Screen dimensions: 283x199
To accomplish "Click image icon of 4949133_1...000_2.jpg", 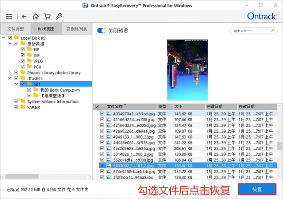I will pyautogui.click(x=109, y=137).
